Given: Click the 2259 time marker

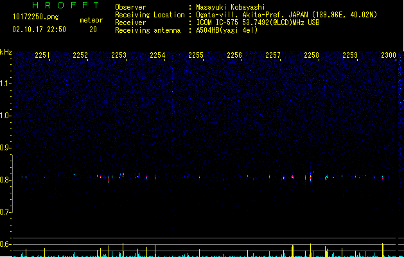Looking at the screenshot, I should pyautogui.click(x=350, y=55).
